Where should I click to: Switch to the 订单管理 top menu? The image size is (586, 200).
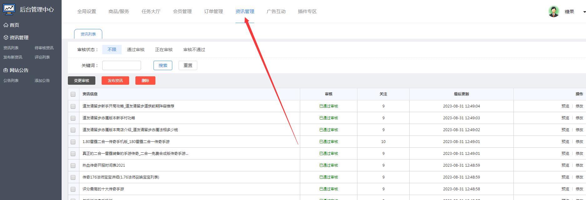pos(213,12)
